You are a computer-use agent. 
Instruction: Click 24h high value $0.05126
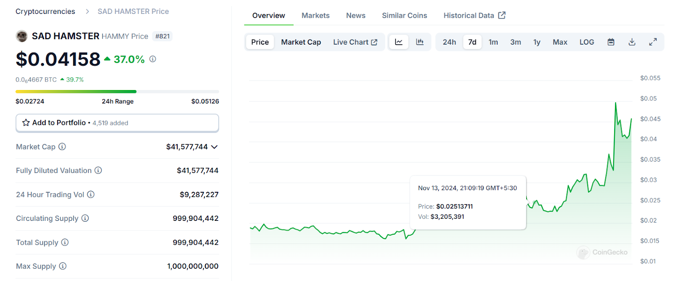coord(205,101)
